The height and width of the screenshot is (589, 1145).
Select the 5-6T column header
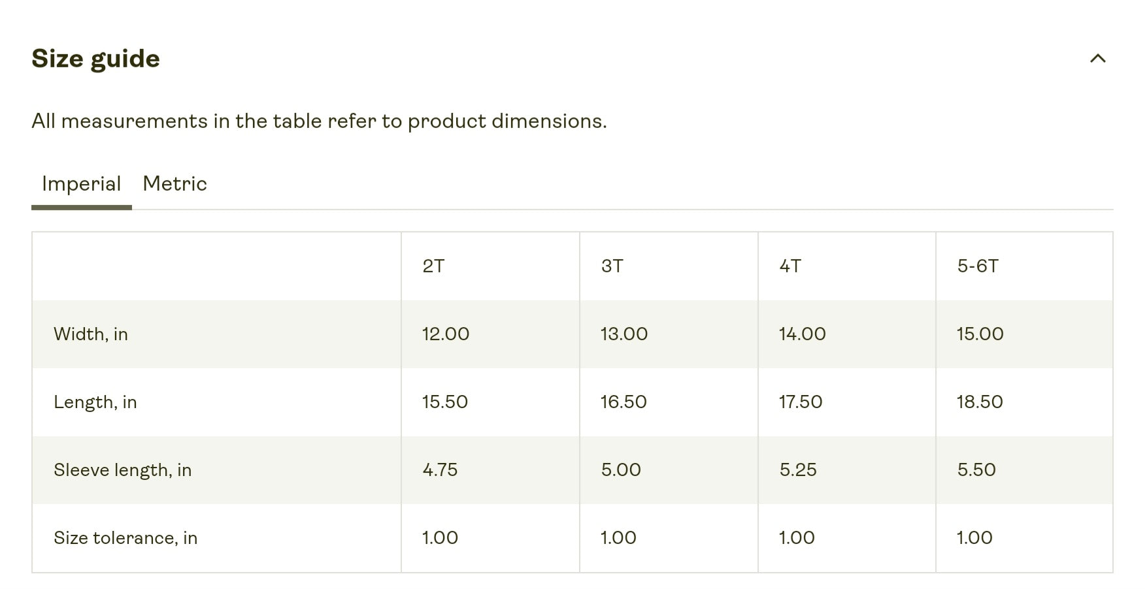[x=978, y=266]
